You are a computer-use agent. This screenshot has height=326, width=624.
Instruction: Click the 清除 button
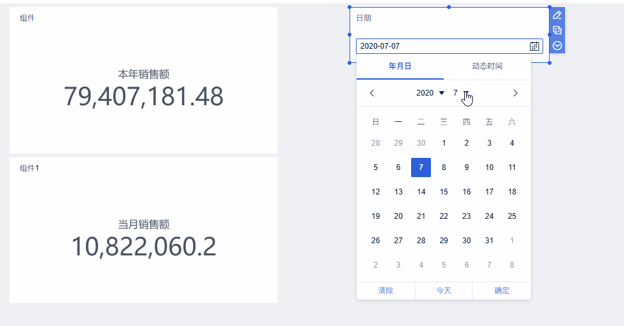(385, 291)
